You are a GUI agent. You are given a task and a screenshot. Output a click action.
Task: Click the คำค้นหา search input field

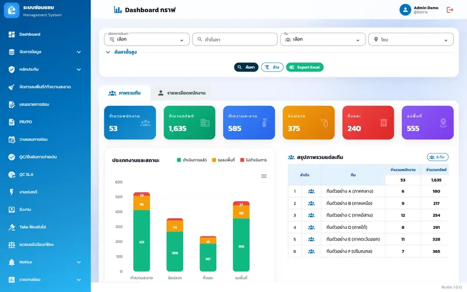tap(235, 39)
